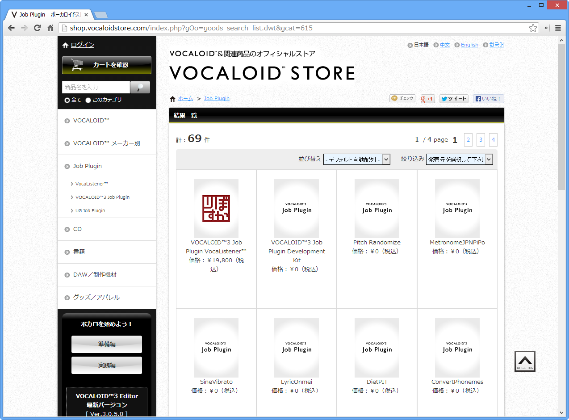The width and height of the screenshot is (569, 420).
Task: Open VOCALOID™3 Job Plugin subcategory
Action: [102, 197]
